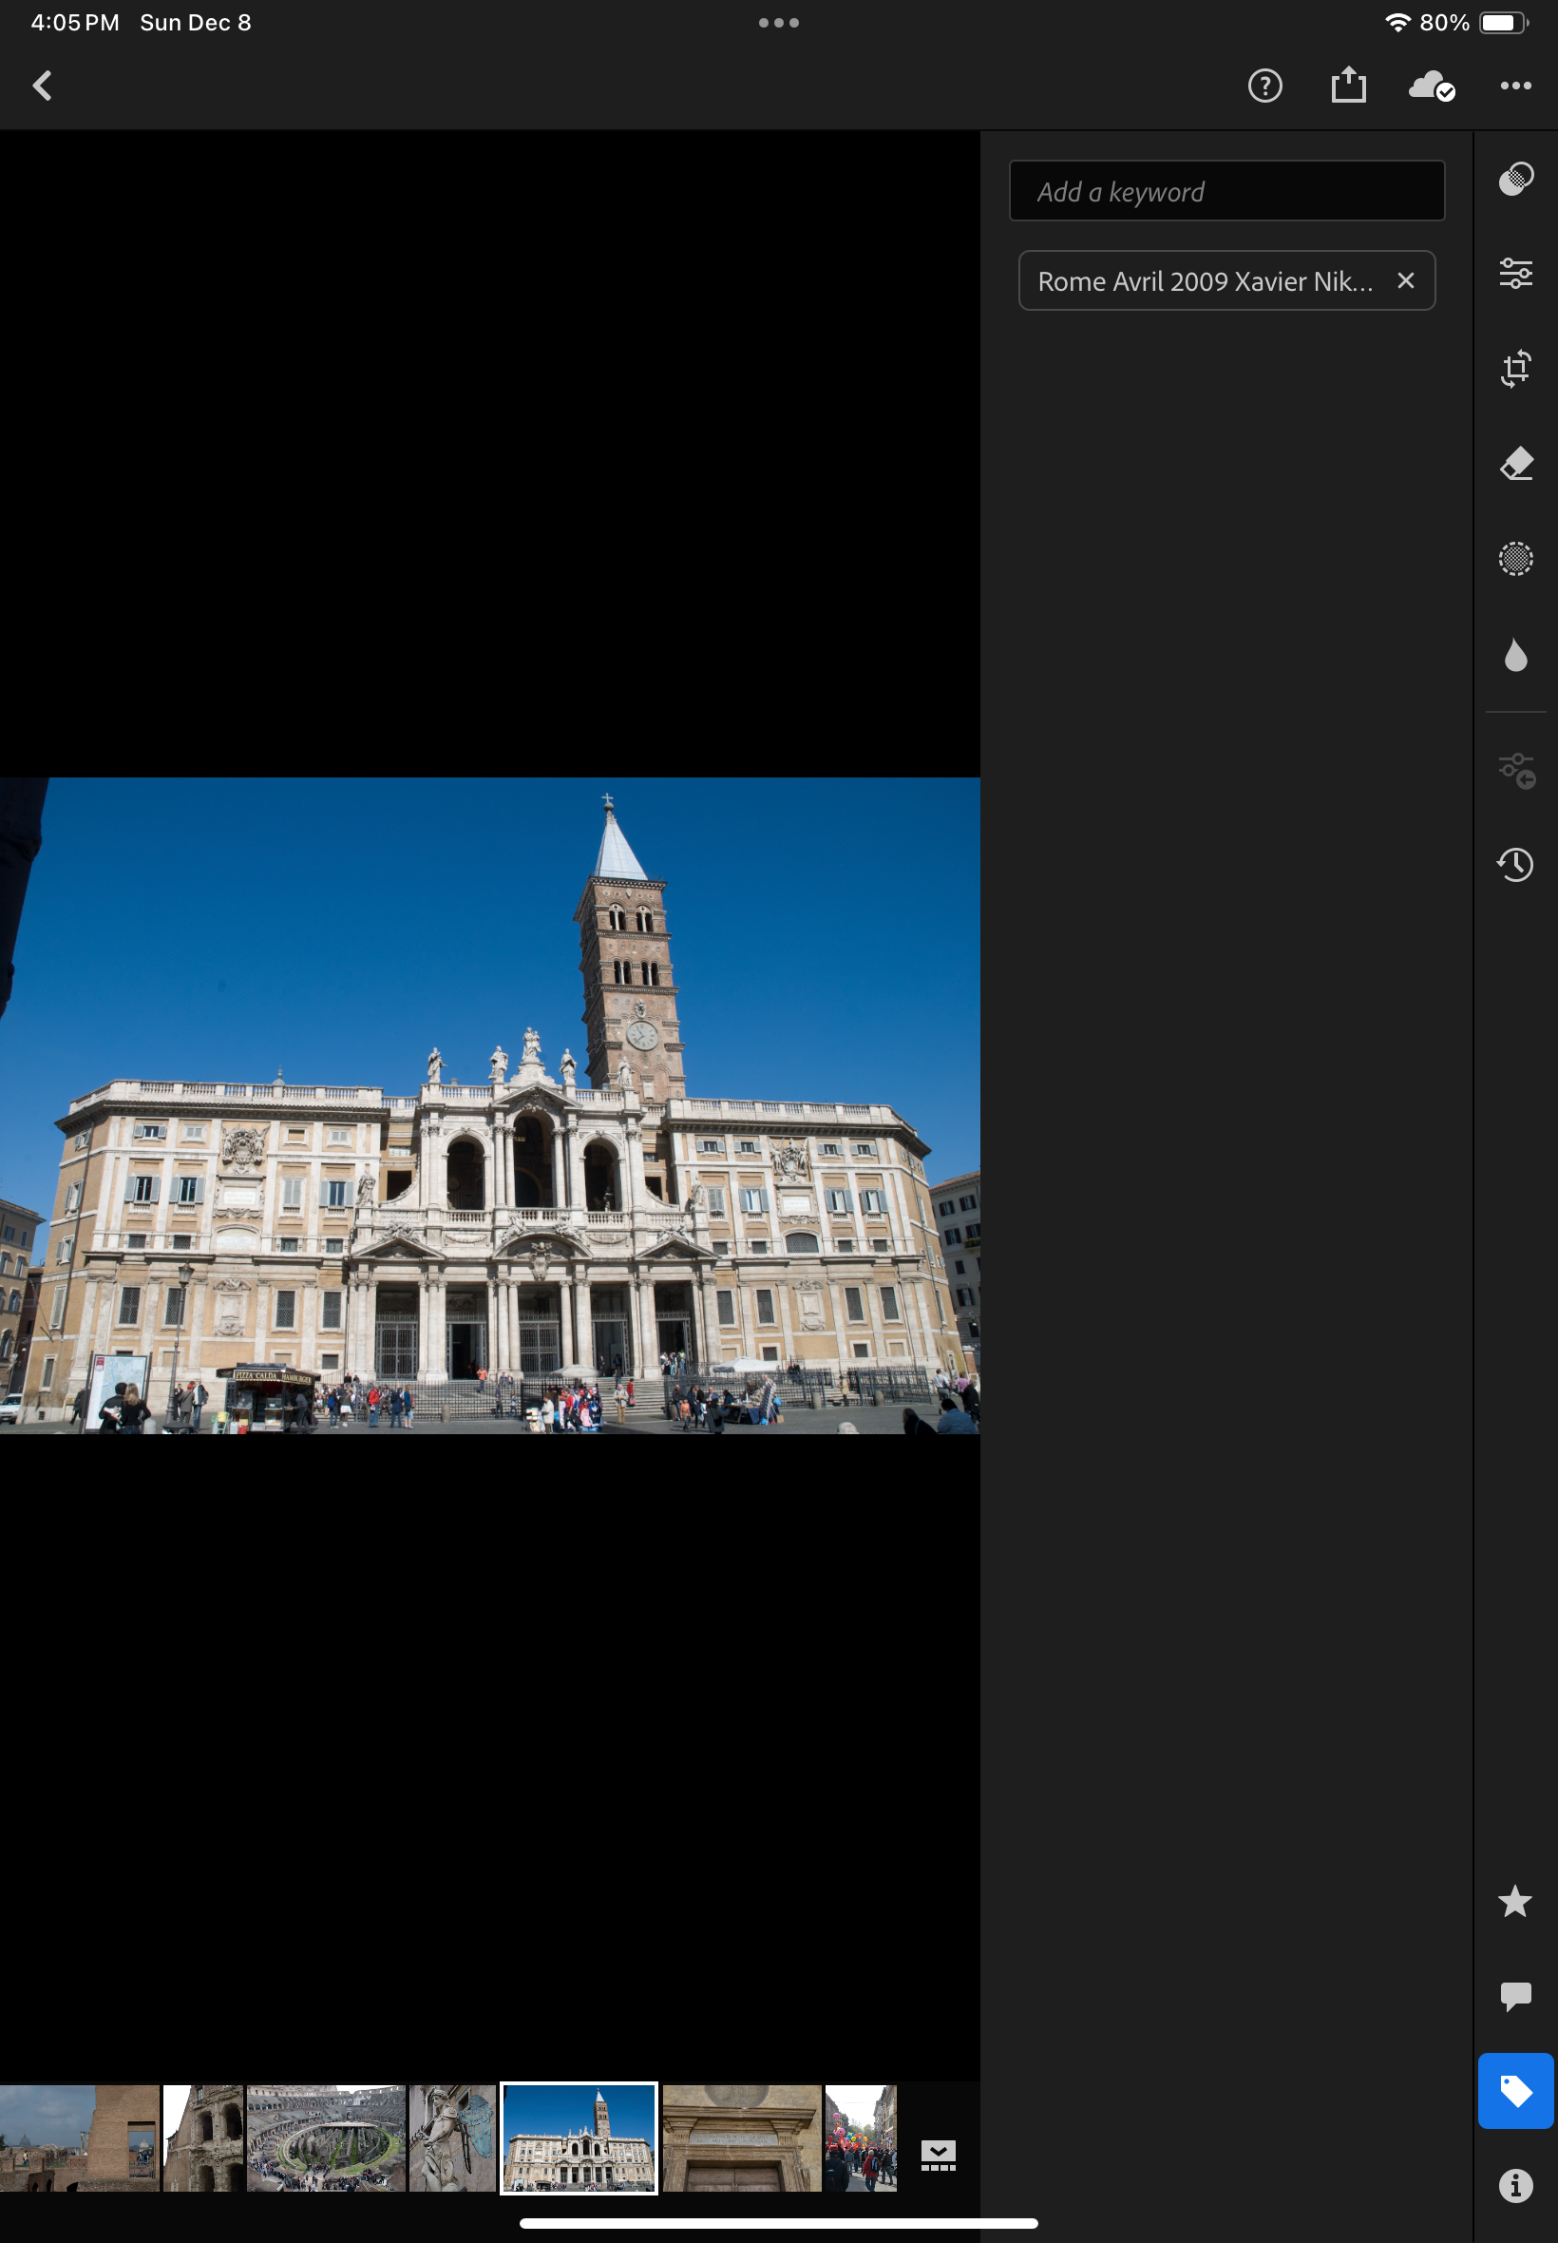Show the photo Info panel
Image resolution: width=1558 pixels, height=2243 pixels.
point(1515,2184)
